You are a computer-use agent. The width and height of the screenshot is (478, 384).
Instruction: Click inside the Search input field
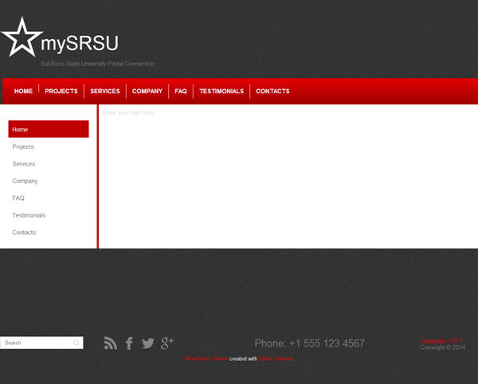tap(36, 343)
